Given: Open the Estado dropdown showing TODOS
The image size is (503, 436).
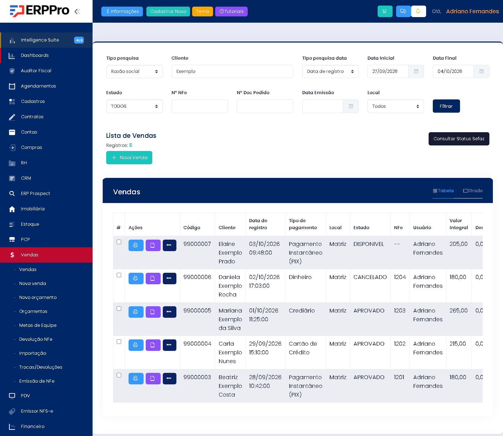Looking at the screenshot, I should point(134,106).
